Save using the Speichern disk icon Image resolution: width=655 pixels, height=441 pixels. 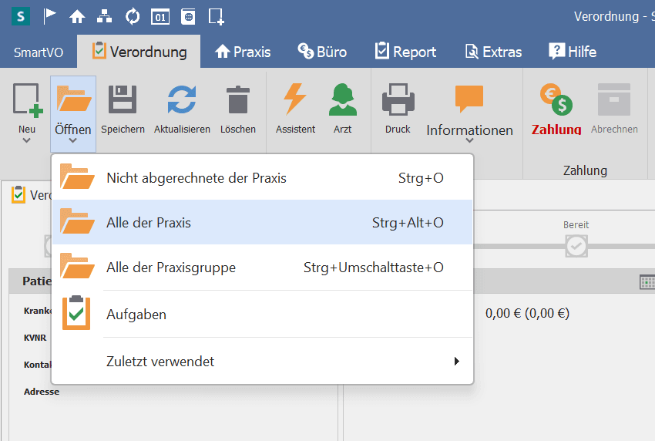[123, 99]
